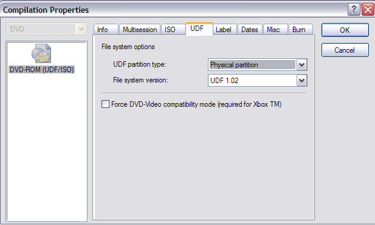Select the DVD-ROM (UDF/ISO) disc icon

click(x=41, y=53)
